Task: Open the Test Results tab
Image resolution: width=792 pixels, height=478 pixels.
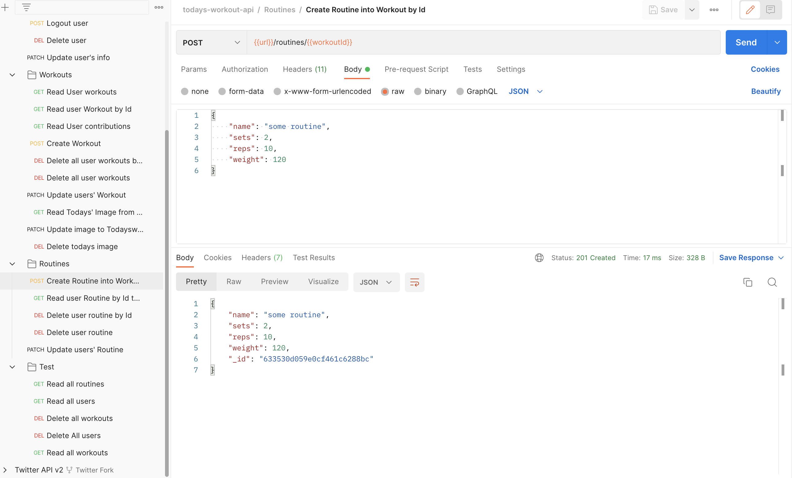Action: click(x=314, y=257)
